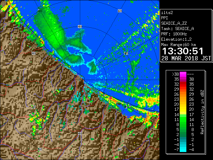Click the -7 label in the legend
This screenshot has height=160, width=213.
(176, 150)
